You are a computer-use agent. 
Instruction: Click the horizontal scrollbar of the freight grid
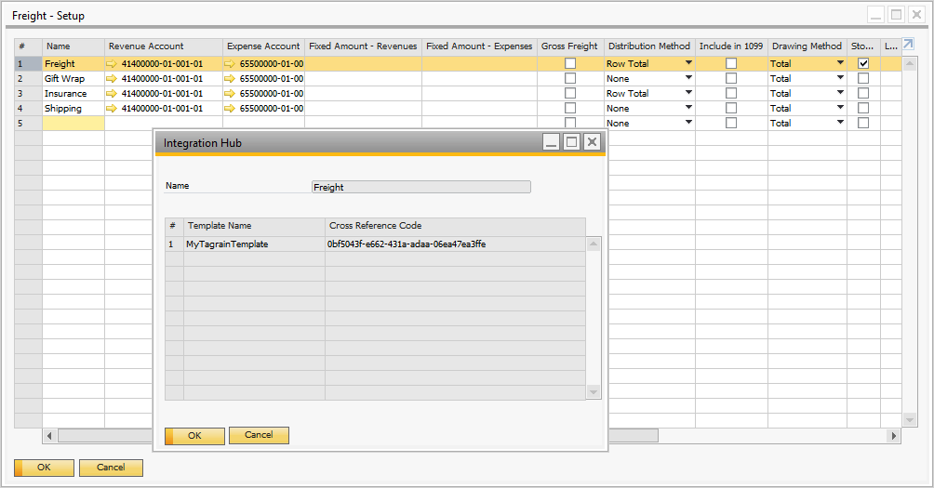465,435
